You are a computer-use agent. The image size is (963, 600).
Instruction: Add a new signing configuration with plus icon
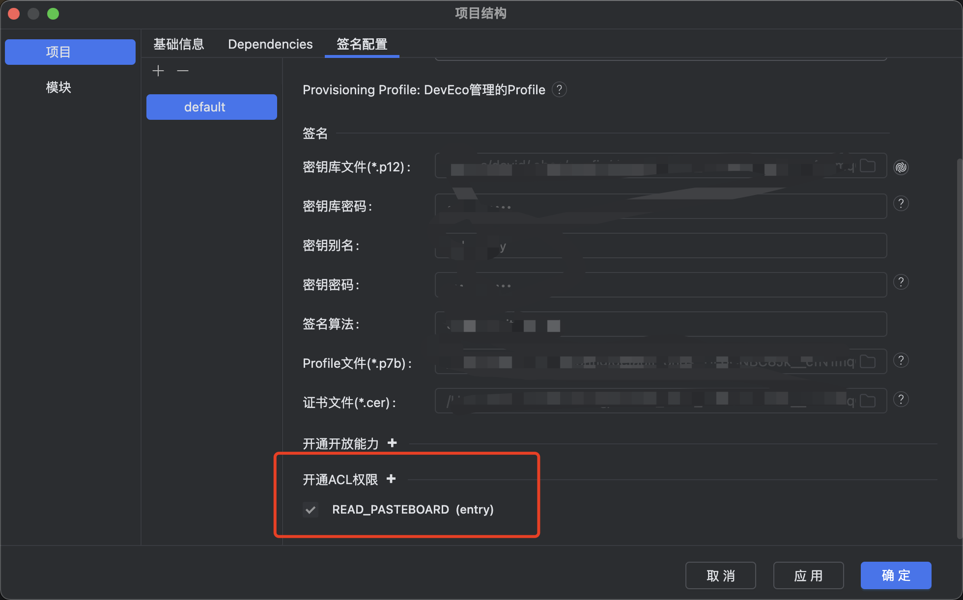click(x=158, y=71)
